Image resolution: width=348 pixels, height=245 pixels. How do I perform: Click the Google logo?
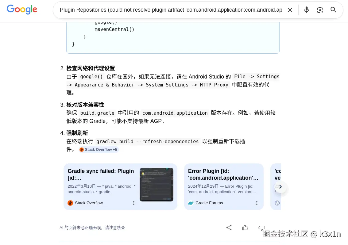(22, 10)
